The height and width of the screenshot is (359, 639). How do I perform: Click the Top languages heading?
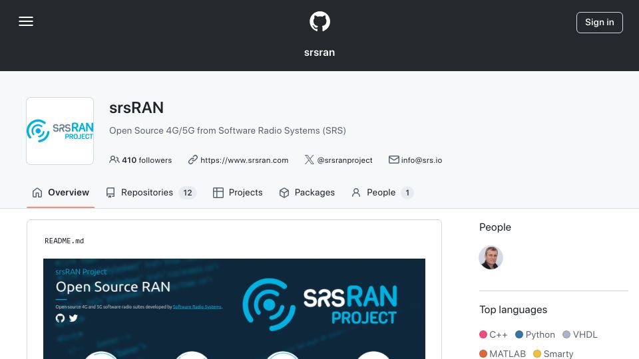click(x=513, y=310)
